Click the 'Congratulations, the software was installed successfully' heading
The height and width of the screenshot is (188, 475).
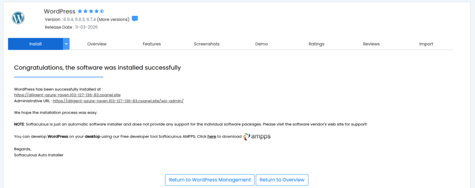(x=97, y=68)
